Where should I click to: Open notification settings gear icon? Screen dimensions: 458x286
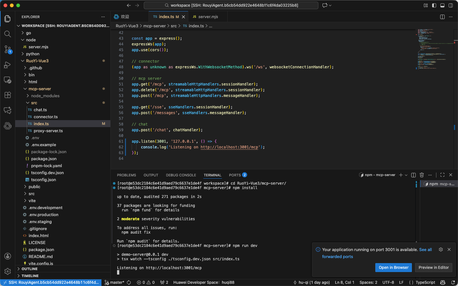(441, 249)
